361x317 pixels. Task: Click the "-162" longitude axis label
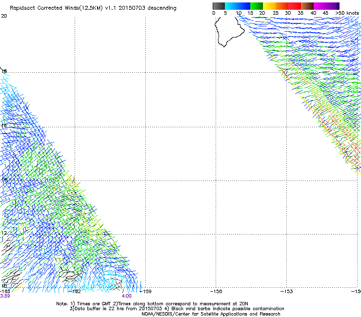75,291
